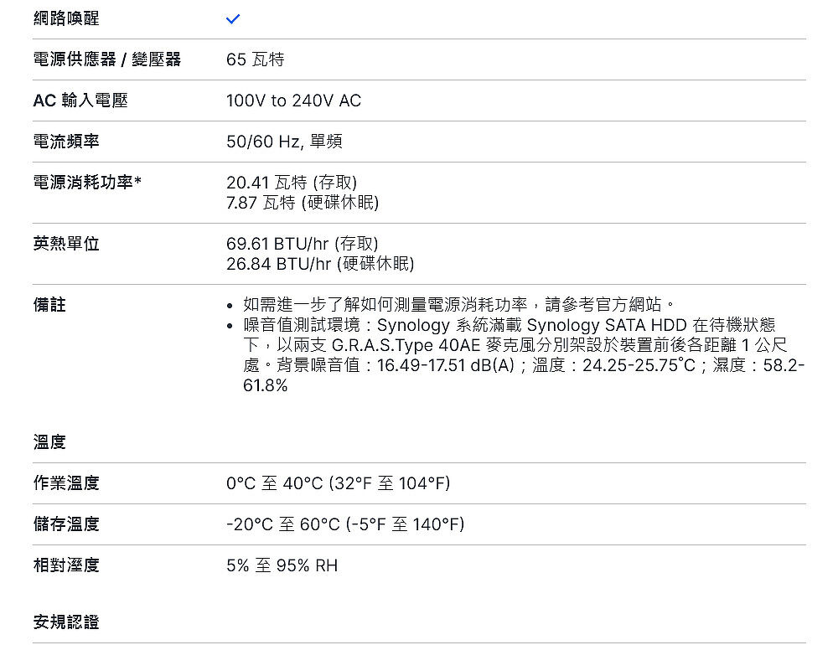Click the AC 輸入電壓 label
This screenshot has width=838, height=645.
pyautogui.click(x=80, y=101)
